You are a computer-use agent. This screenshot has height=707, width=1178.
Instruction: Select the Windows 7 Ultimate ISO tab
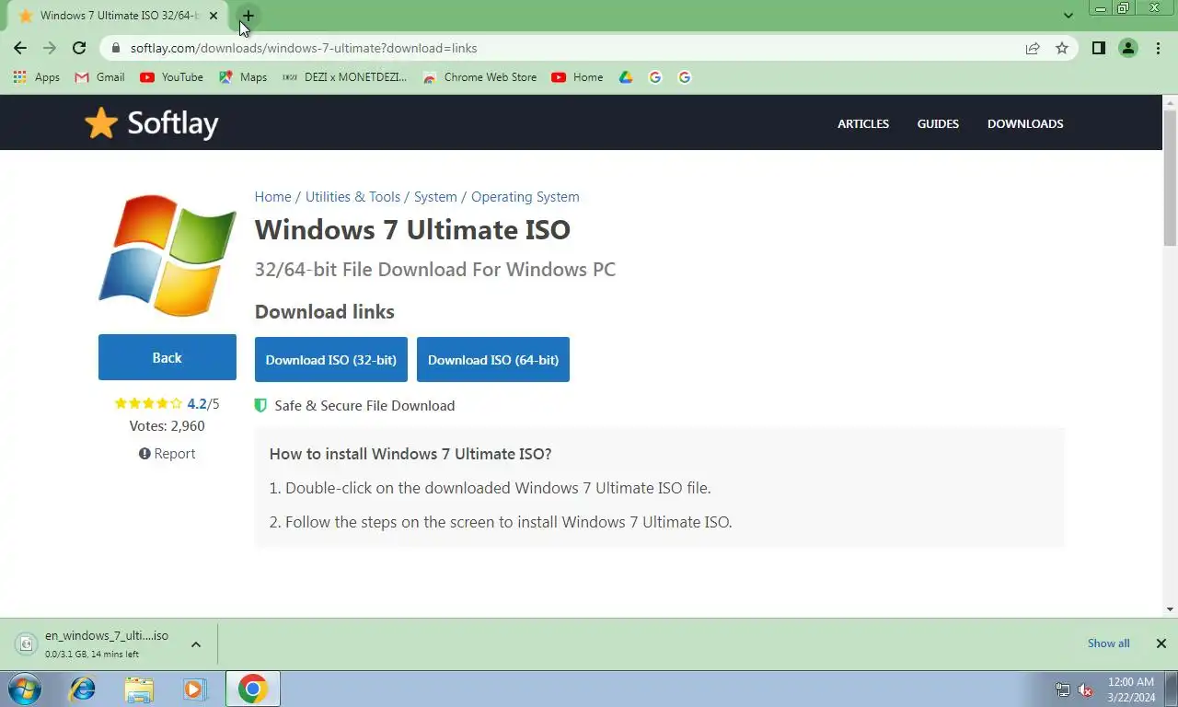point(118,16)
